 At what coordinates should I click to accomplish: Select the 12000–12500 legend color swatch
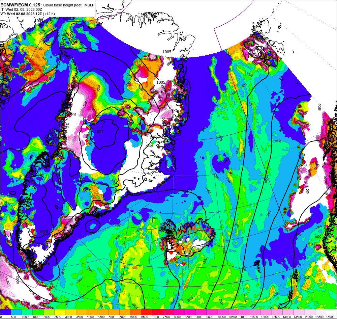(267, 312)
